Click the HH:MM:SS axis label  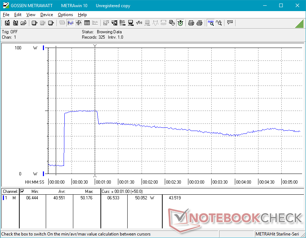click(35, 182)
